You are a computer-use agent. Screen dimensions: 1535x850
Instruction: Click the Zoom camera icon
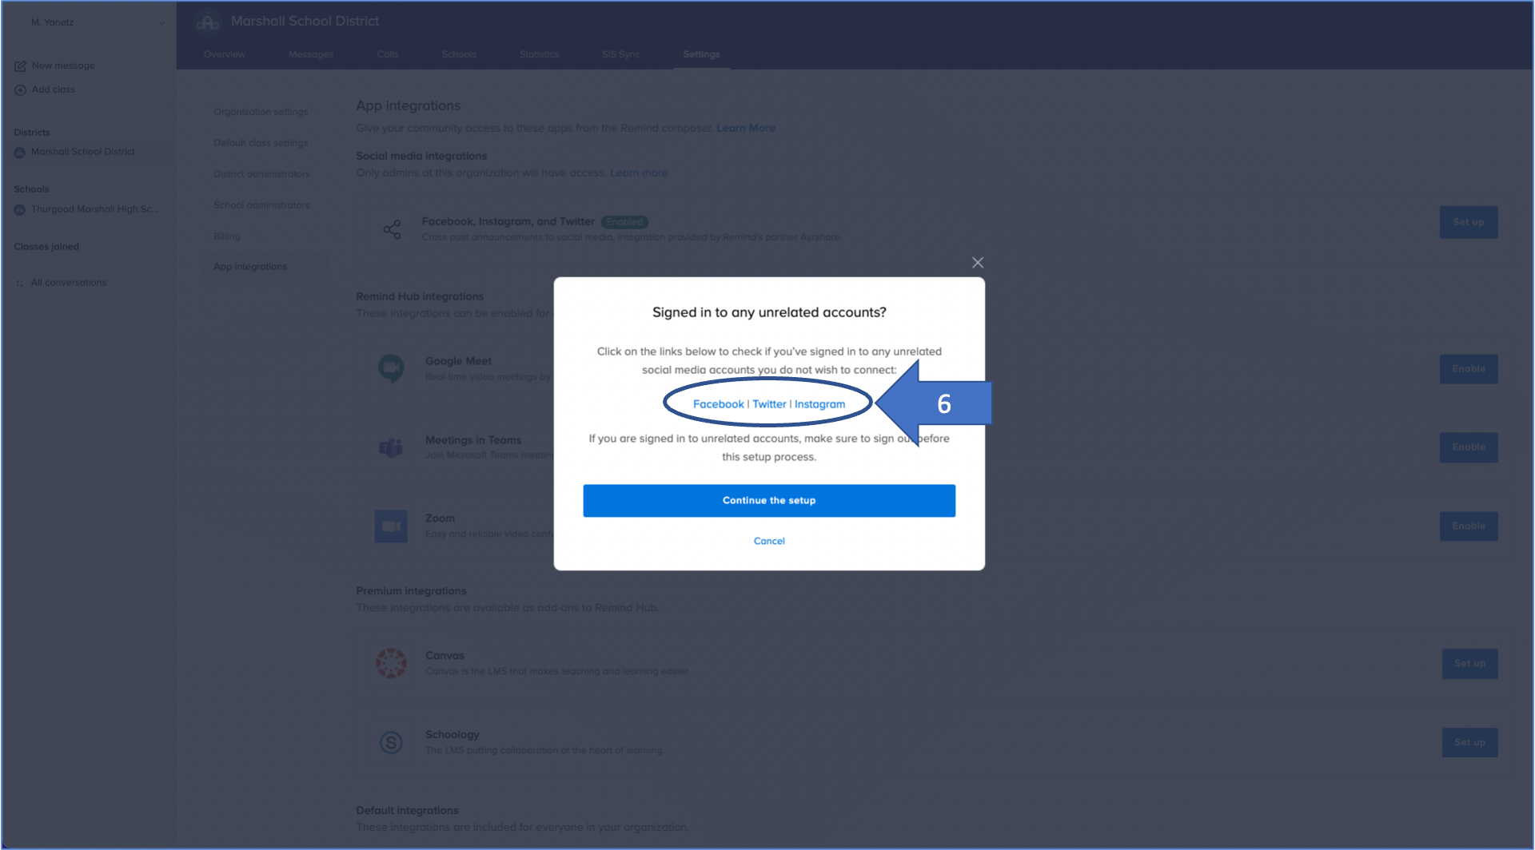point(391,526)
